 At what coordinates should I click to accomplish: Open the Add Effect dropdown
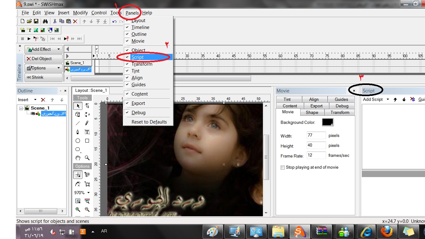coord(44,49)
